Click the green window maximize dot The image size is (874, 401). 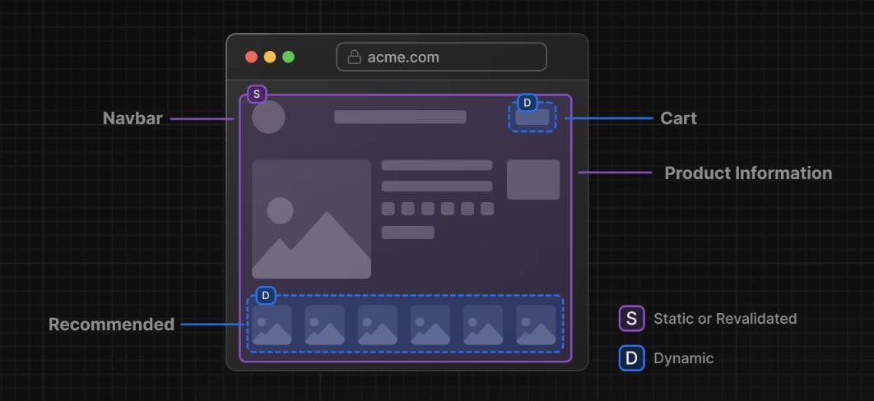point(288,58)
